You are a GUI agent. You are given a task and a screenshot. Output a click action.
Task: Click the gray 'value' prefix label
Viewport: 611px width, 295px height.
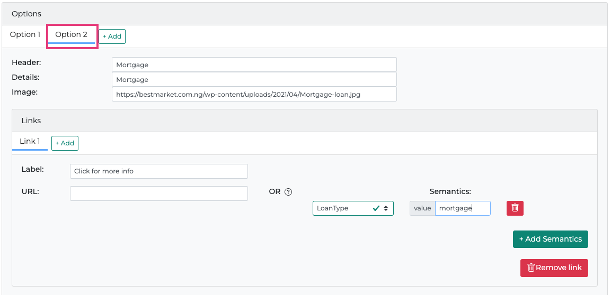422,208
